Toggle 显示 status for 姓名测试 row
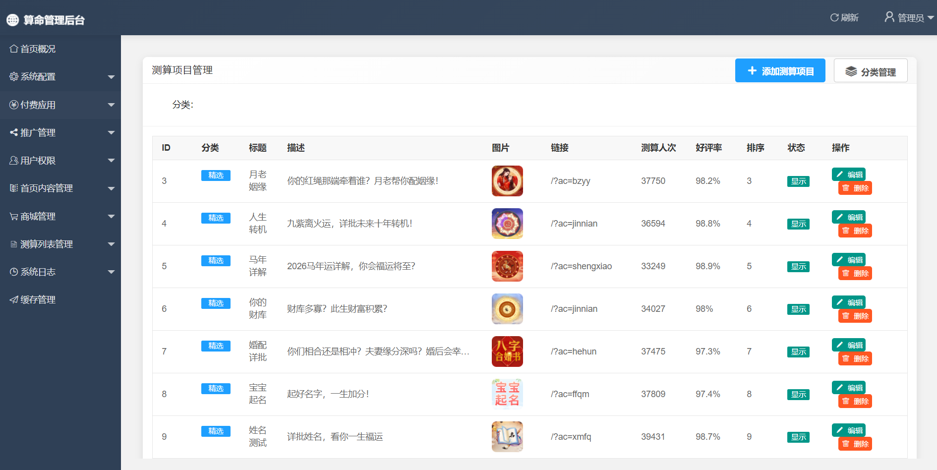The width and height of the screenshot is (937, 470). tap(798, 437)
